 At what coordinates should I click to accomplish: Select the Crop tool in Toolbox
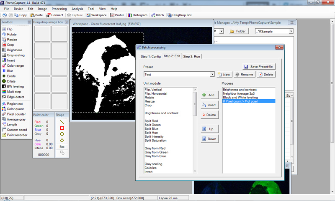point(10,45)
